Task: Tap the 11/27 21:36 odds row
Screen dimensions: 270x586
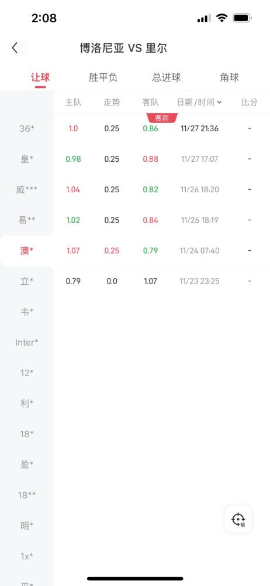Action: (x=162, y=128)
